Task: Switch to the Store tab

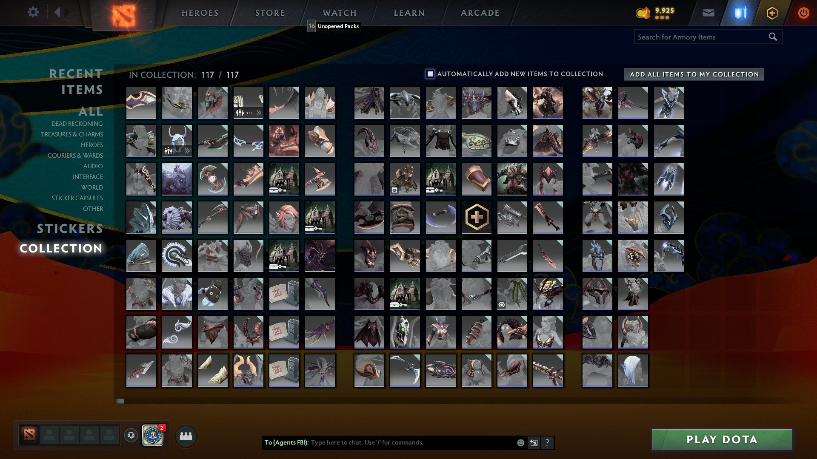Action: point(269,12)
